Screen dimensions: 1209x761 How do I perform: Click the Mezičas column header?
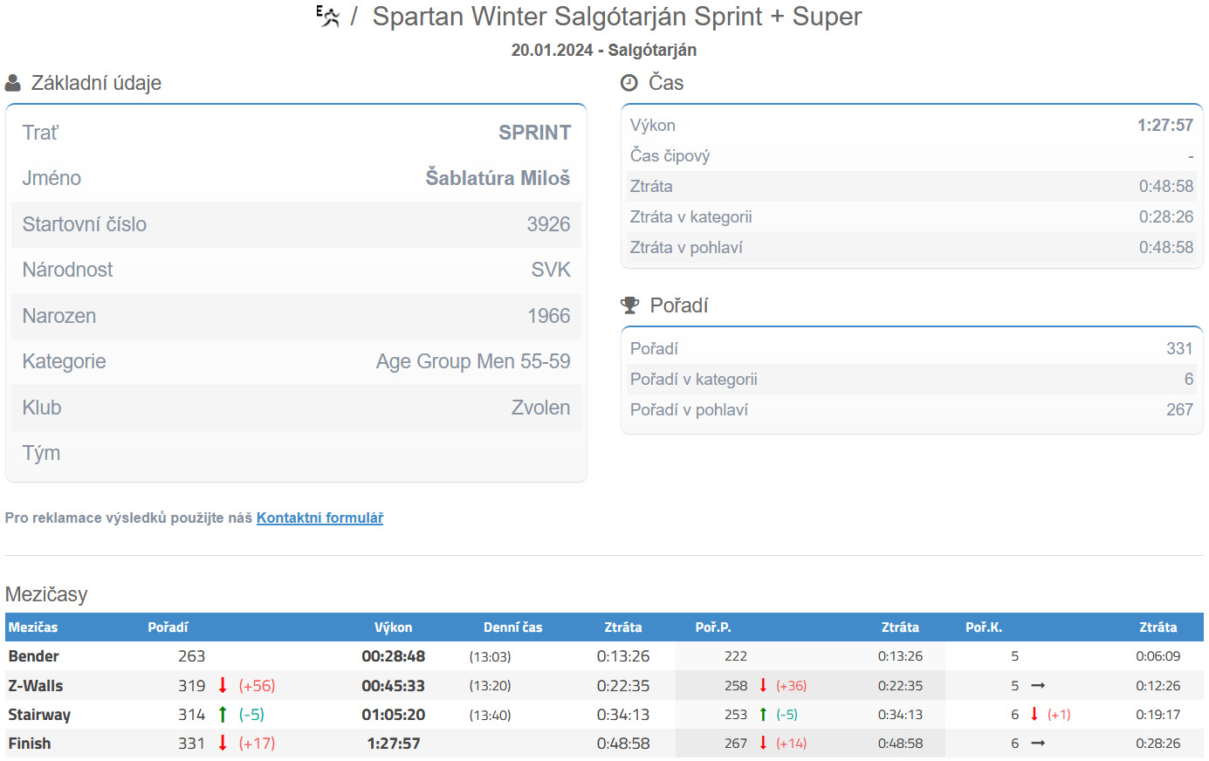click(x=33, y=627)
